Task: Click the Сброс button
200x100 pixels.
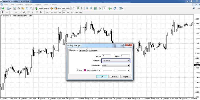Action: 126,77
